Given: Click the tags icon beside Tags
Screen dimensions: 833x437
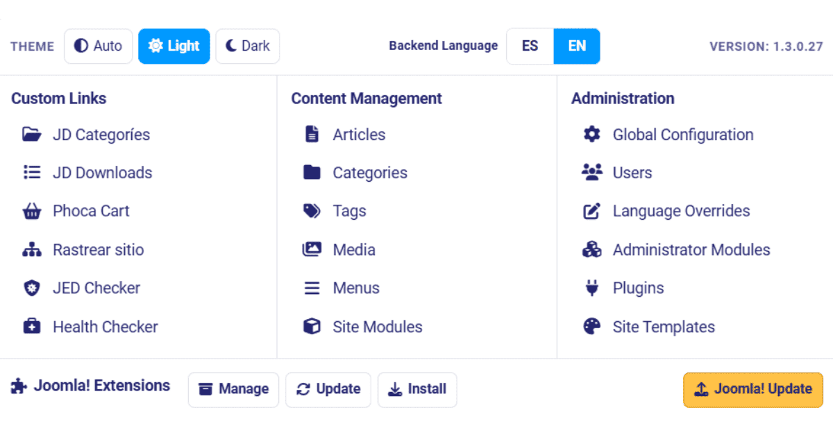Looking at the screenshot, I should tap(312, 212).
